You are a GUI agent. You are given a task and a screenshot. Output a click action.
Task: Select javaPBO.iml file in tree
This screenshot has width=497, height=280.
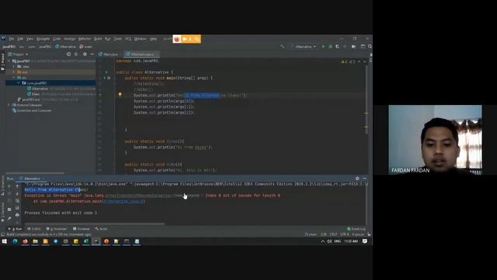(31, 100)
